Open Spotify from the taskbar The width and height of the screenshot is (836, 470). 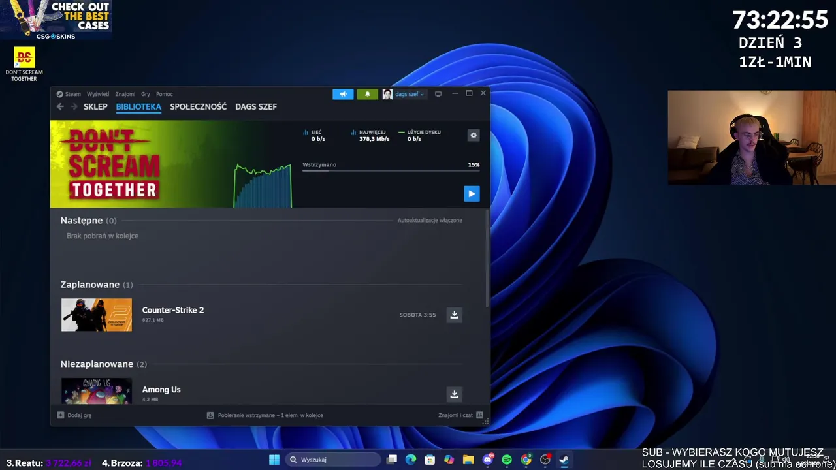pos(507,460)
